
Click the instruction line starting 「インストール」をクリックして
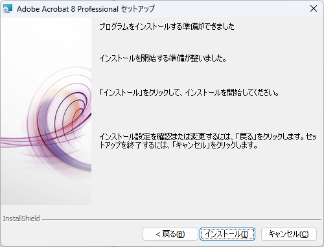[x=189, y=93]
